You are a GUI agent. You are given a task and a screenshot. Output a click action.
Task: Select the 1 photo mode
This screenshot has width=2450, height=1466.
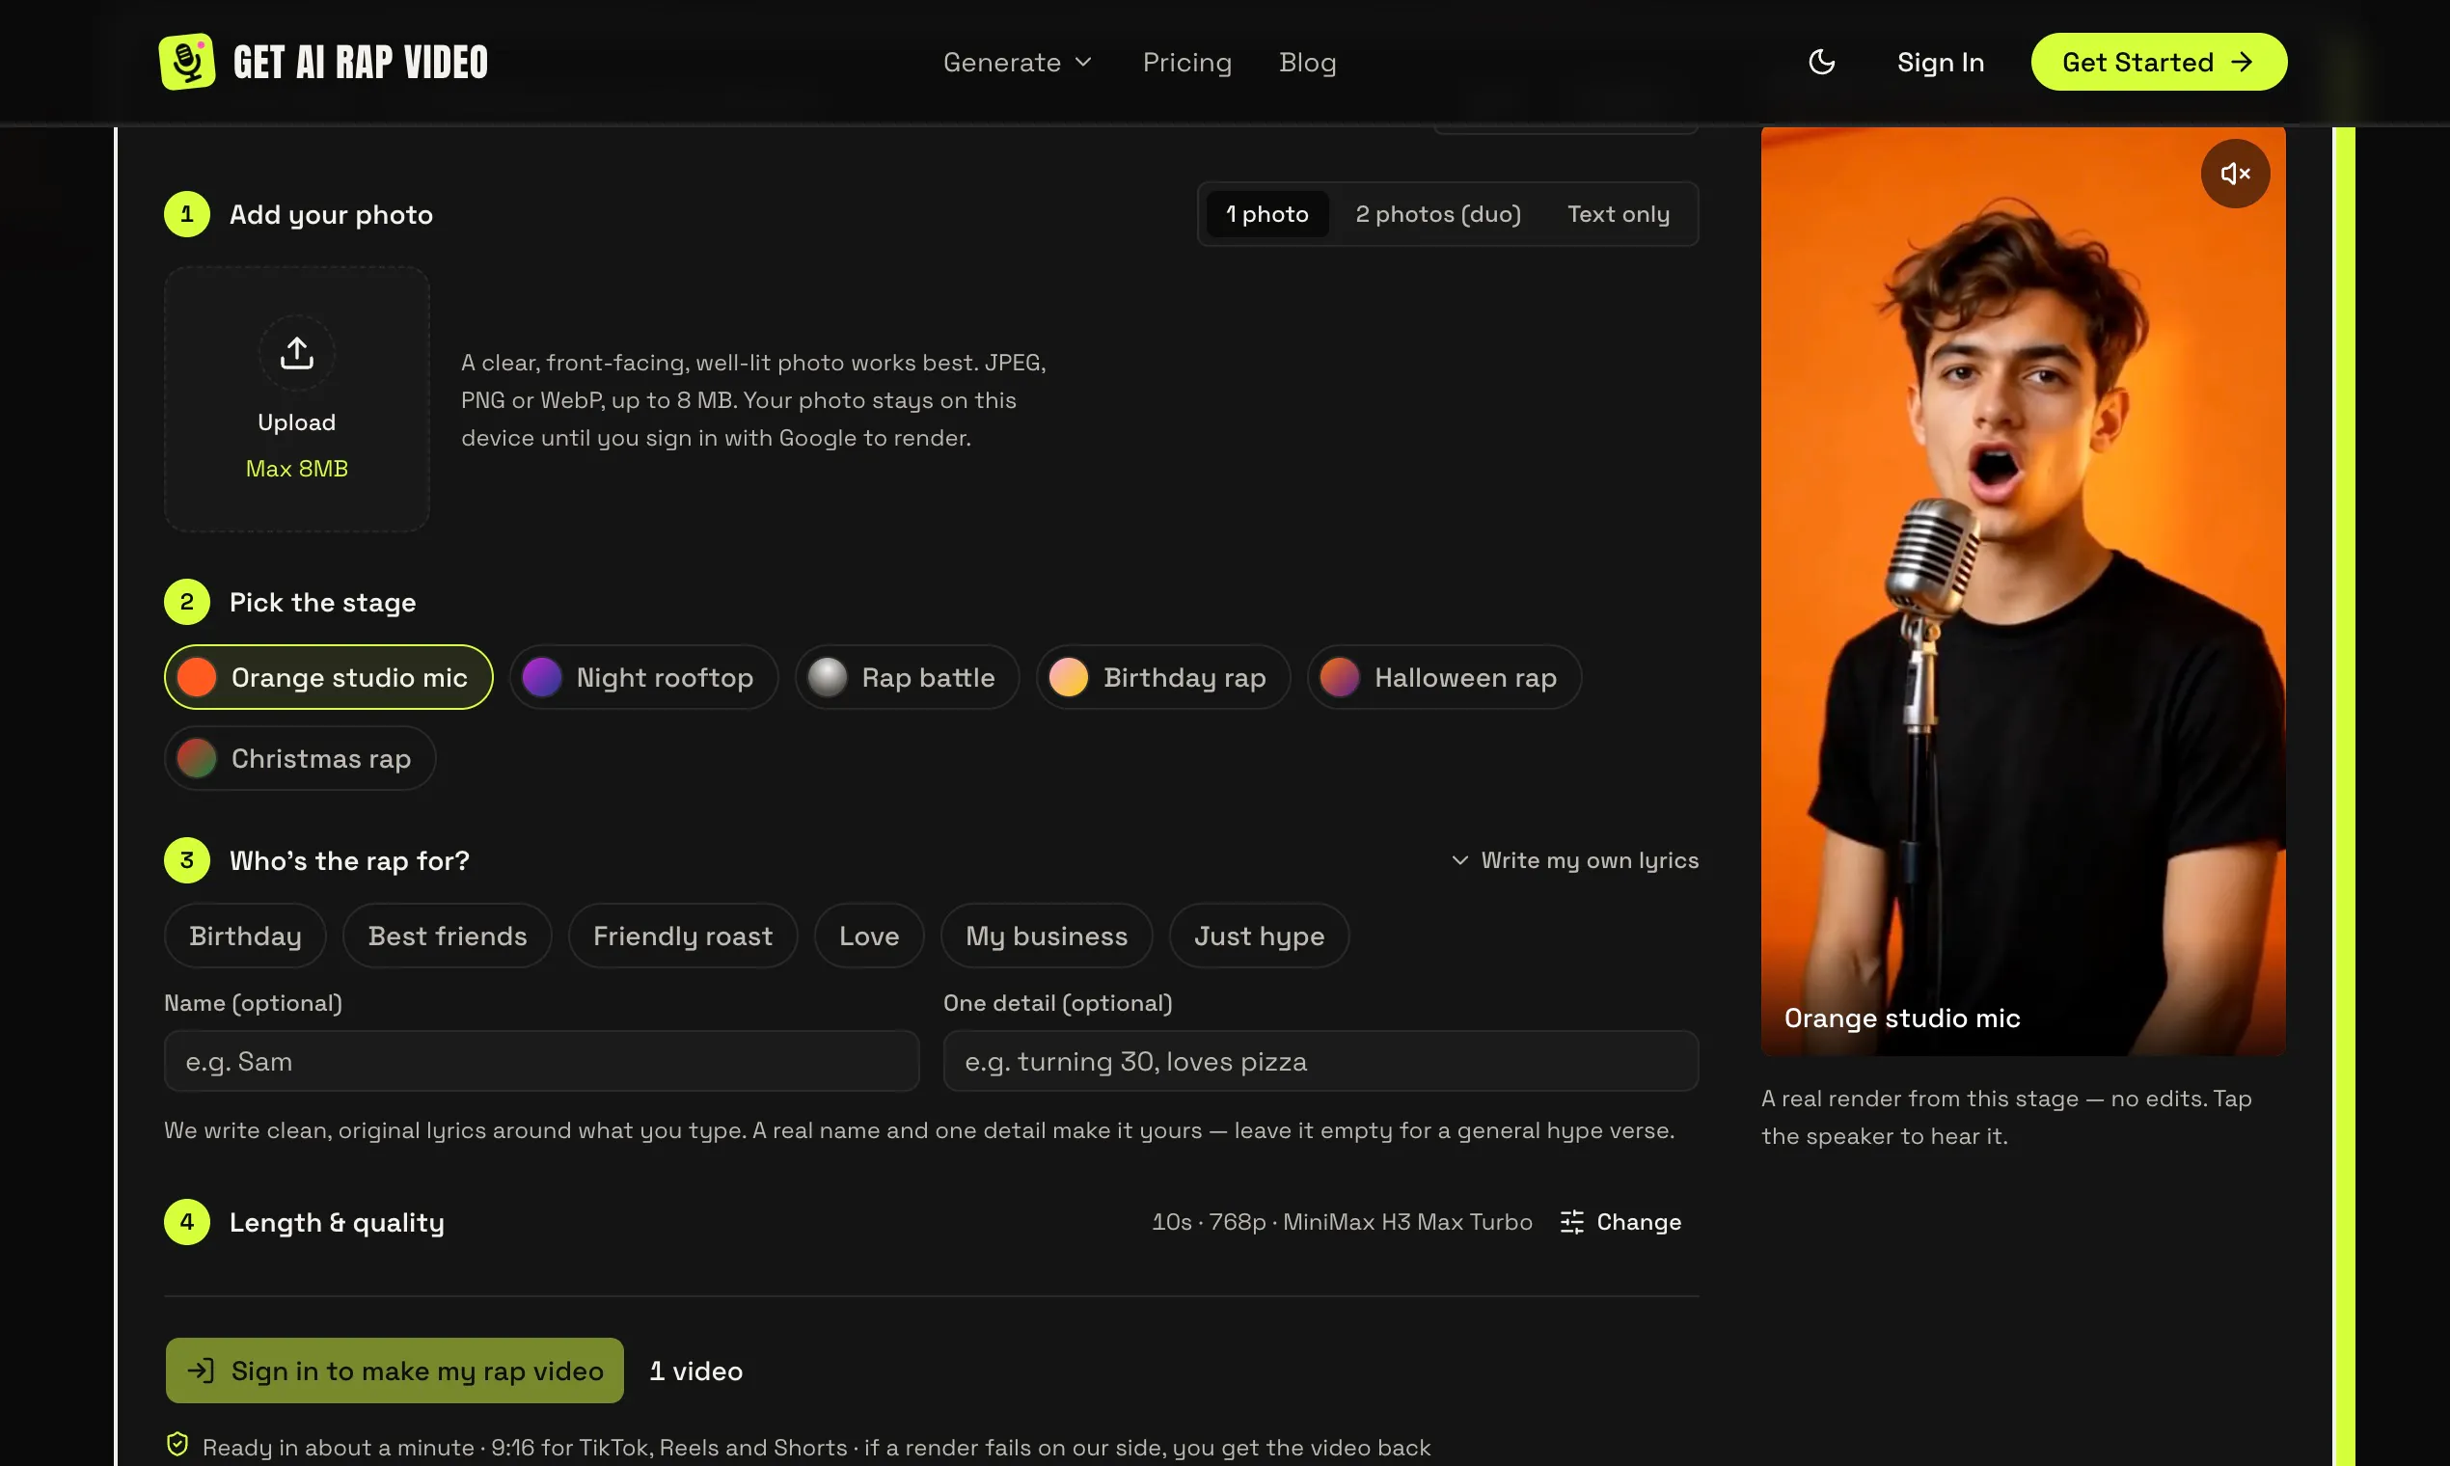[x=1266, y=214]
